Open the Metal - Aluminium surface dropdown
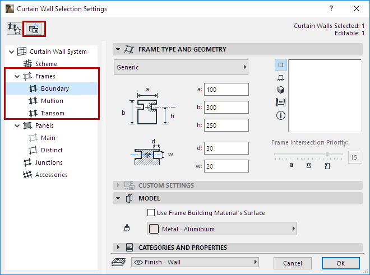This screenshot has height=275, width=370. pyautogui.click(x=221, y=229)
